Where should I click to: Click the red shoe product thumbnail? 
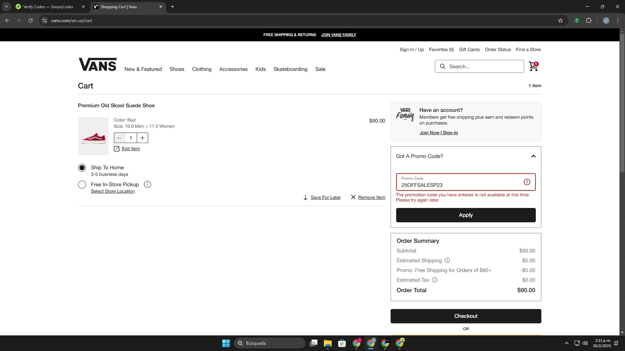[93, 136]
